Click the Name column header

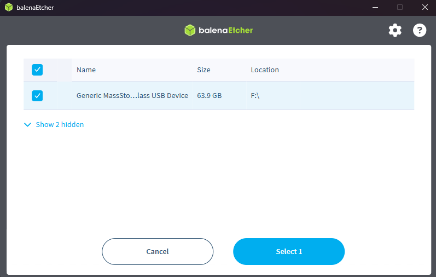[86, 70]
